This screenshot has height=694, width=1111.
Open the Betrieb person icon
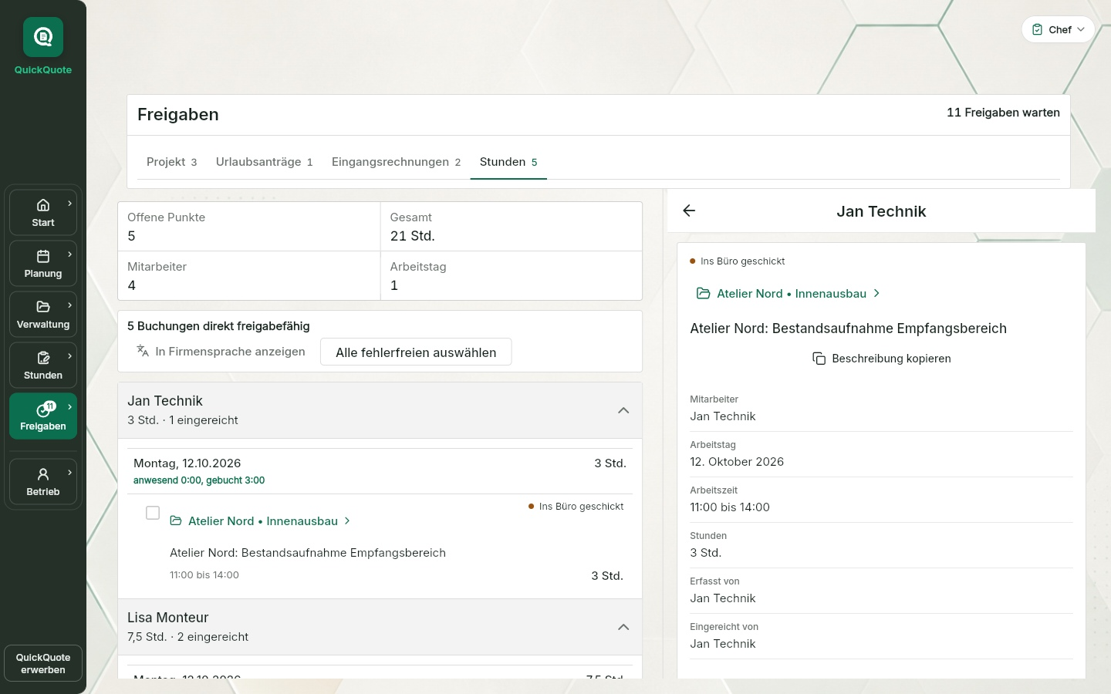[43, 474]
